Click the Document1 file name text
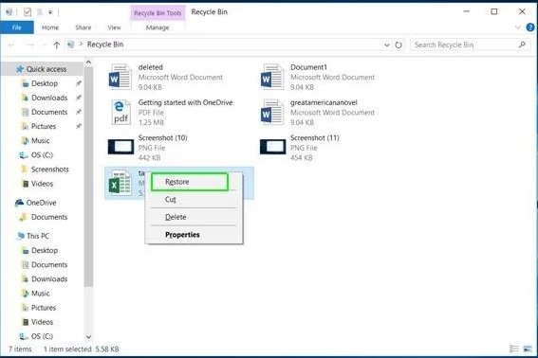538x358 pixels. click(308, 67)
